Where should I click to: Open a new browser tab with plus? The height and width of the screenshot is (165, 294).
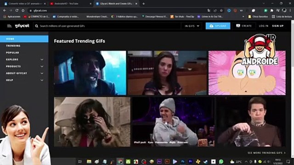[x=143, y=4]
